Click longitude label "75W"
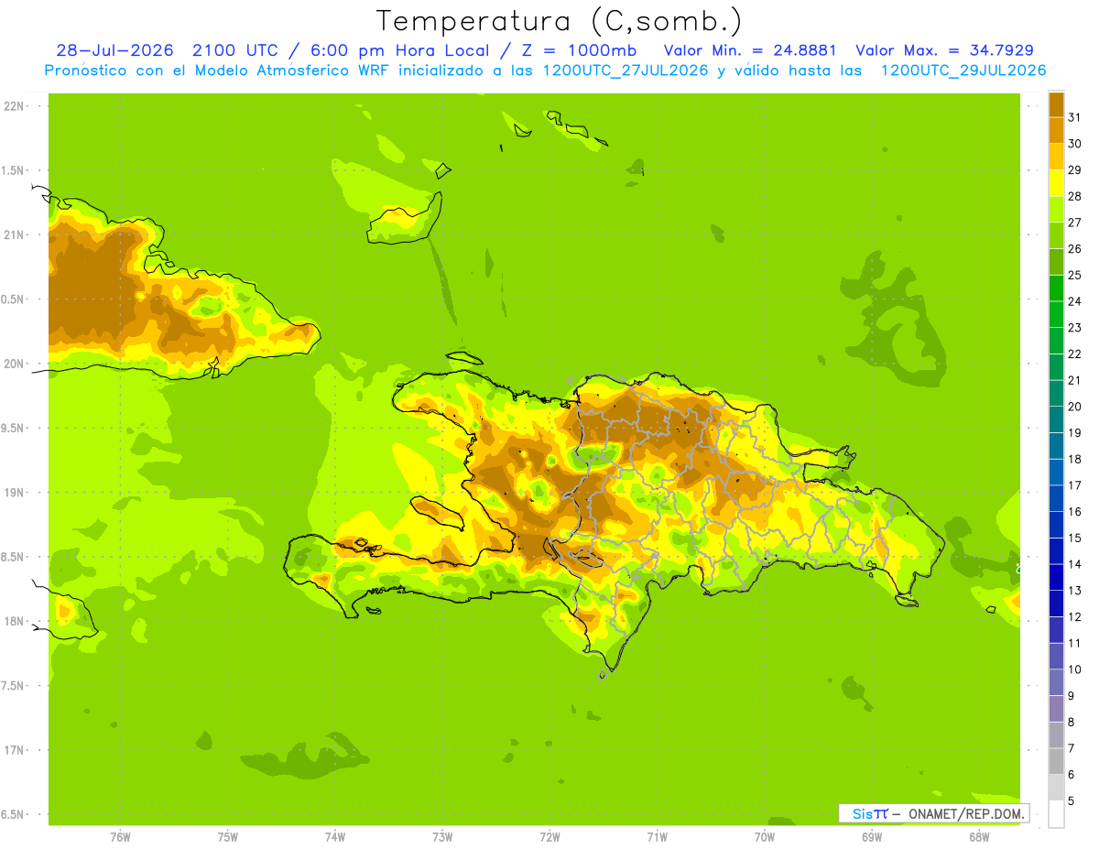This screenshot has height=849, width=1099. tap(228, 837)
